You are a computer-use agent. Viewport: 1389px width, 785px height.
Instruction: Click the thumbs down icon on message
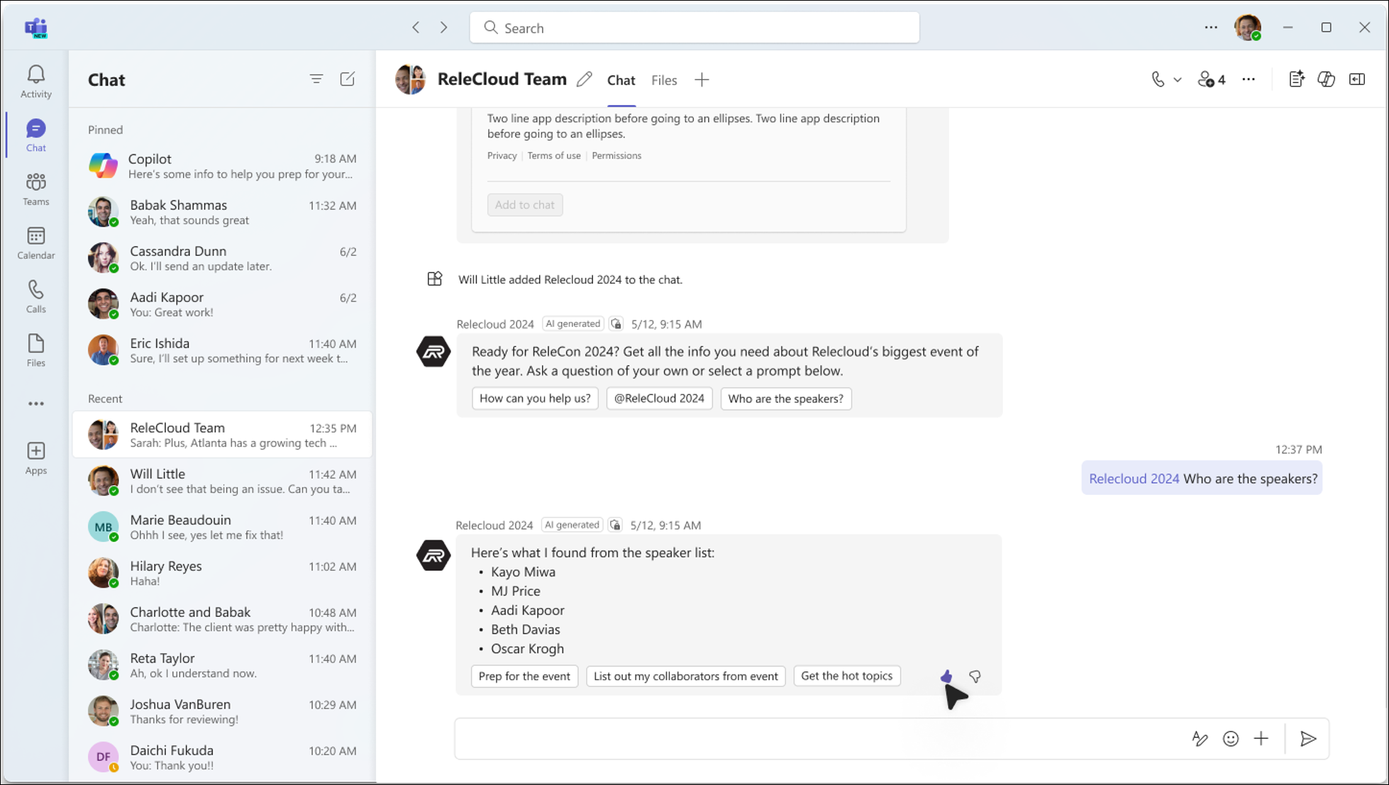[974, 675]
